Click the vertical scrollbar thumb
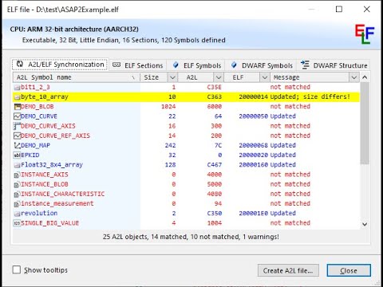The image size is (383, 287). [x=365, y=124]
